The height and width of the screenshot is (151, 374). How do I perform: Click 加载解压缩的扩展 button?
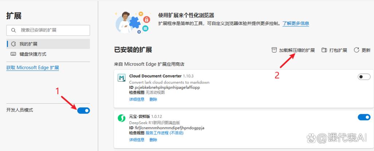(293, 50)
